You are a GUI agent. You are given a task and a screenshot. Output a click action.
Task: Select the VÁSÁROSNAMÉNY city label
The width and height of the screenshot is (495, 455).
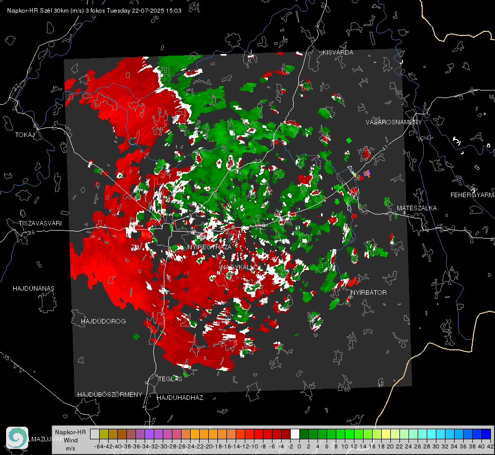(x=394, y=122)
